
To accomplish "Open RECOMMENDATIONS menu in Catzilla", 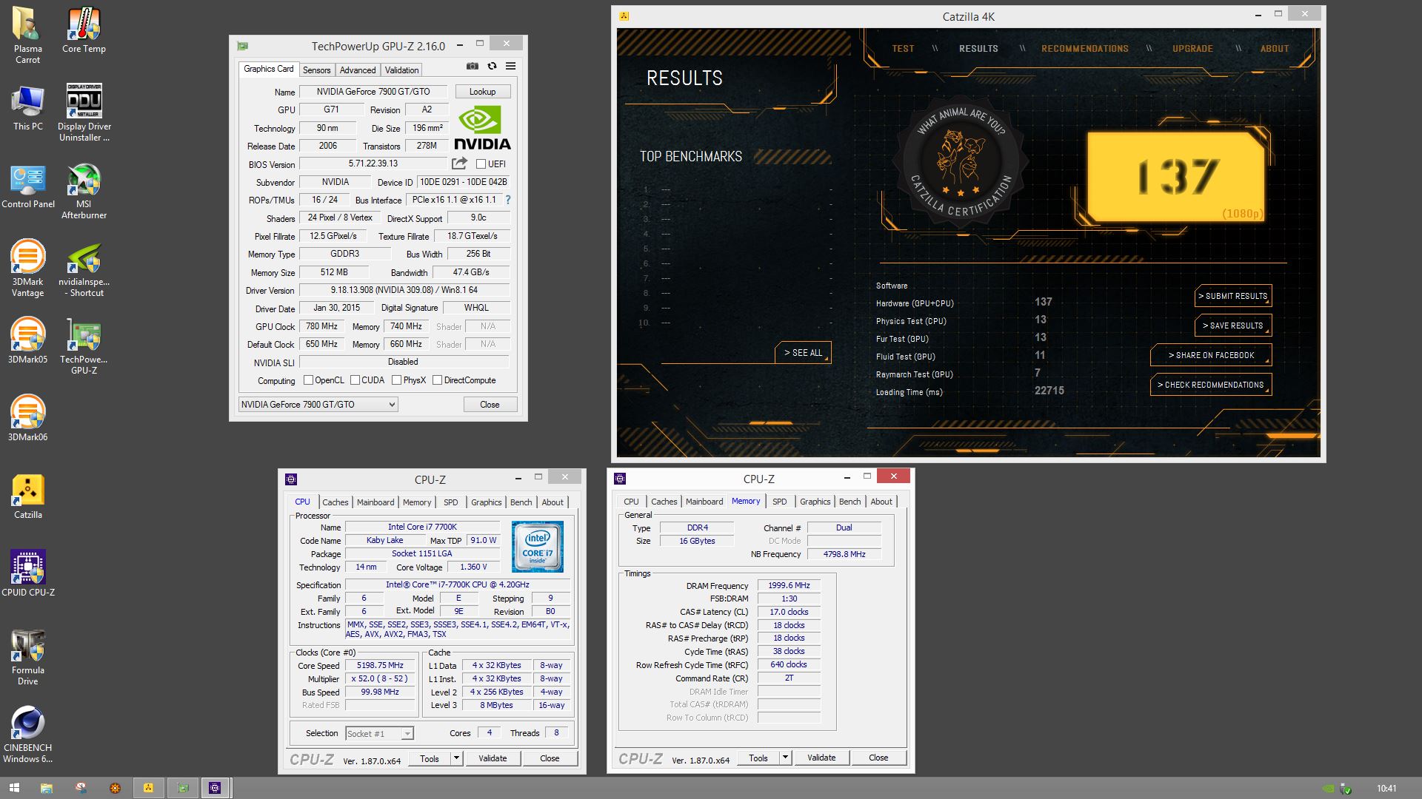I will pos(1084,49).
